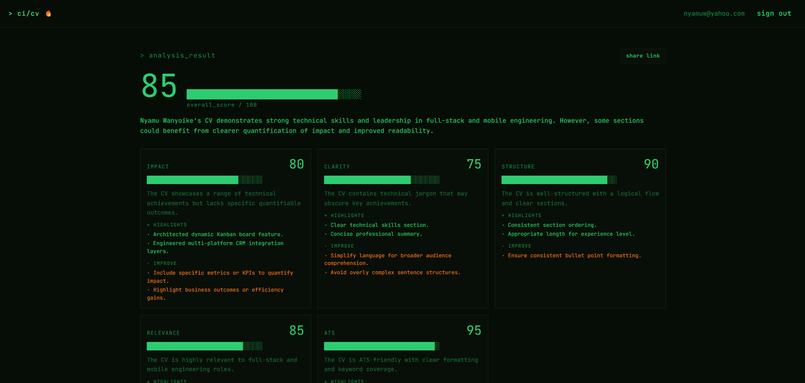The height and width of the screenshot is (383, 805).
Task: Click the Relevance score bar
Action: [204, 346]
